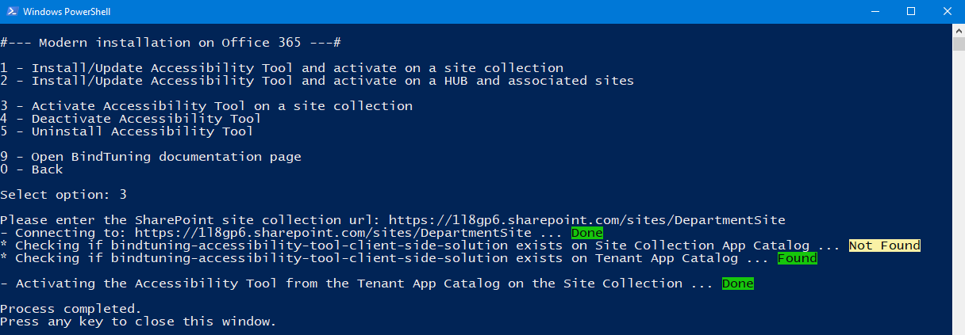Click option 3 Activate Accessibility Tool
This screenshot has width=965, height=335.
pos(206,106)
